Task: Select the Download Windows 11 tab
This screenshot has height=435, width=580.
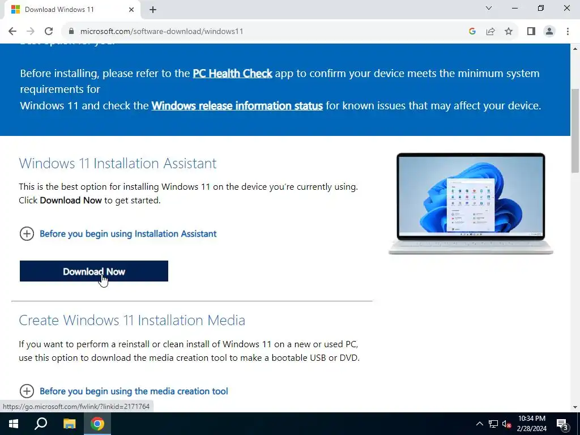Action: (x=72, y=10)
